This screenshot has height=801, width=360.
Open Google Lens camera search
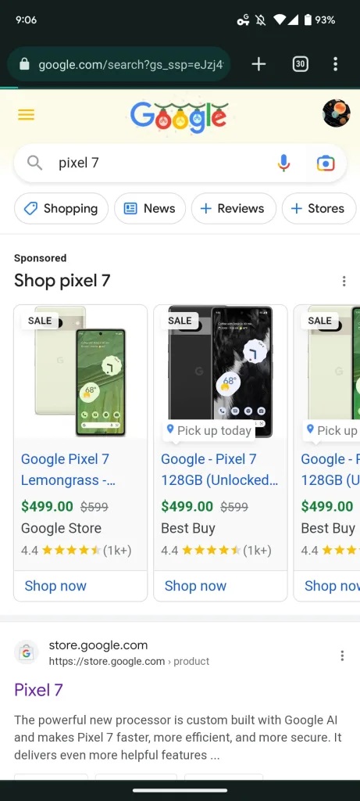(326, 163)
